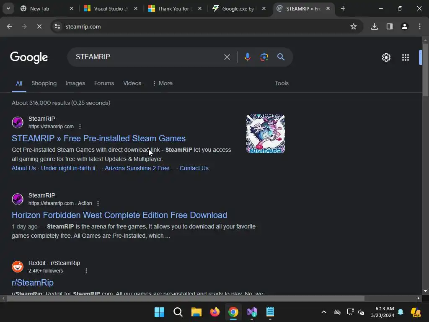The image size is (429, 322).
Task: Close the STEAMRIP tab
Action: click(328, 8)
